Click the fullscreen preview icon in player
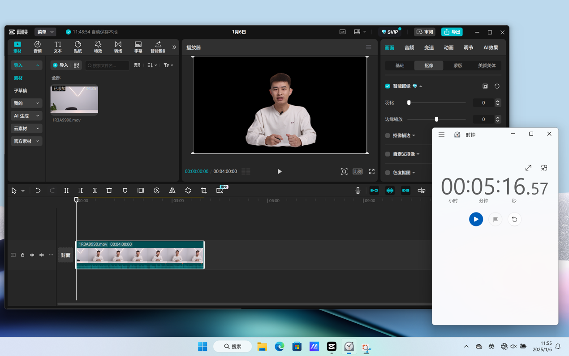The height and width of the screenshot is (356, 569). click(371, 172)
